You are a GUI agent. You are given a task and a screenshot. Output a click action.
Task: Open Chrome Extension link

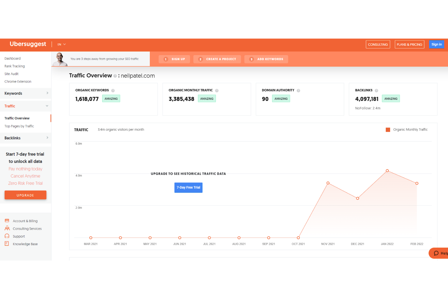click(18, 81)
